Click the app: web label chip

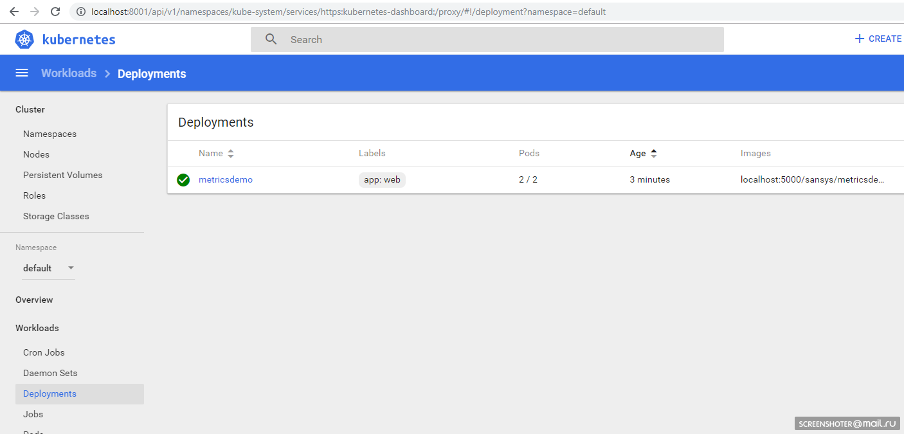[382, 180]
